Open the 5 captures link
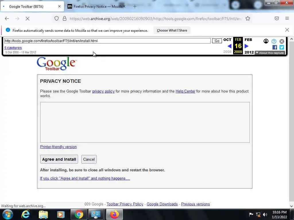The width and height of the screenshot is (294, 220). pyautogui.click(x=13, y=48)
